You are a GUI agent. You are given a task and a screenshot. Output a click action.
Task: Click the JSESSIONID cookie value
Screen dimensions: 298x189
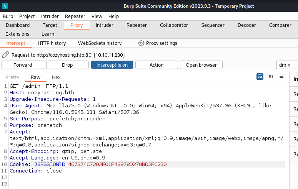coord(117,164)
